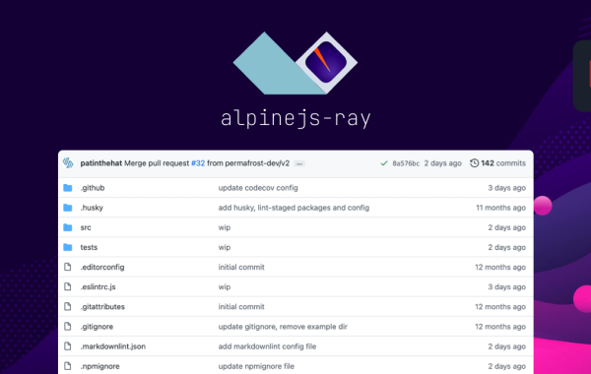The width and height of the screenshot is (591, 374).
Task: Open the src folder
Action: point(86,227)
